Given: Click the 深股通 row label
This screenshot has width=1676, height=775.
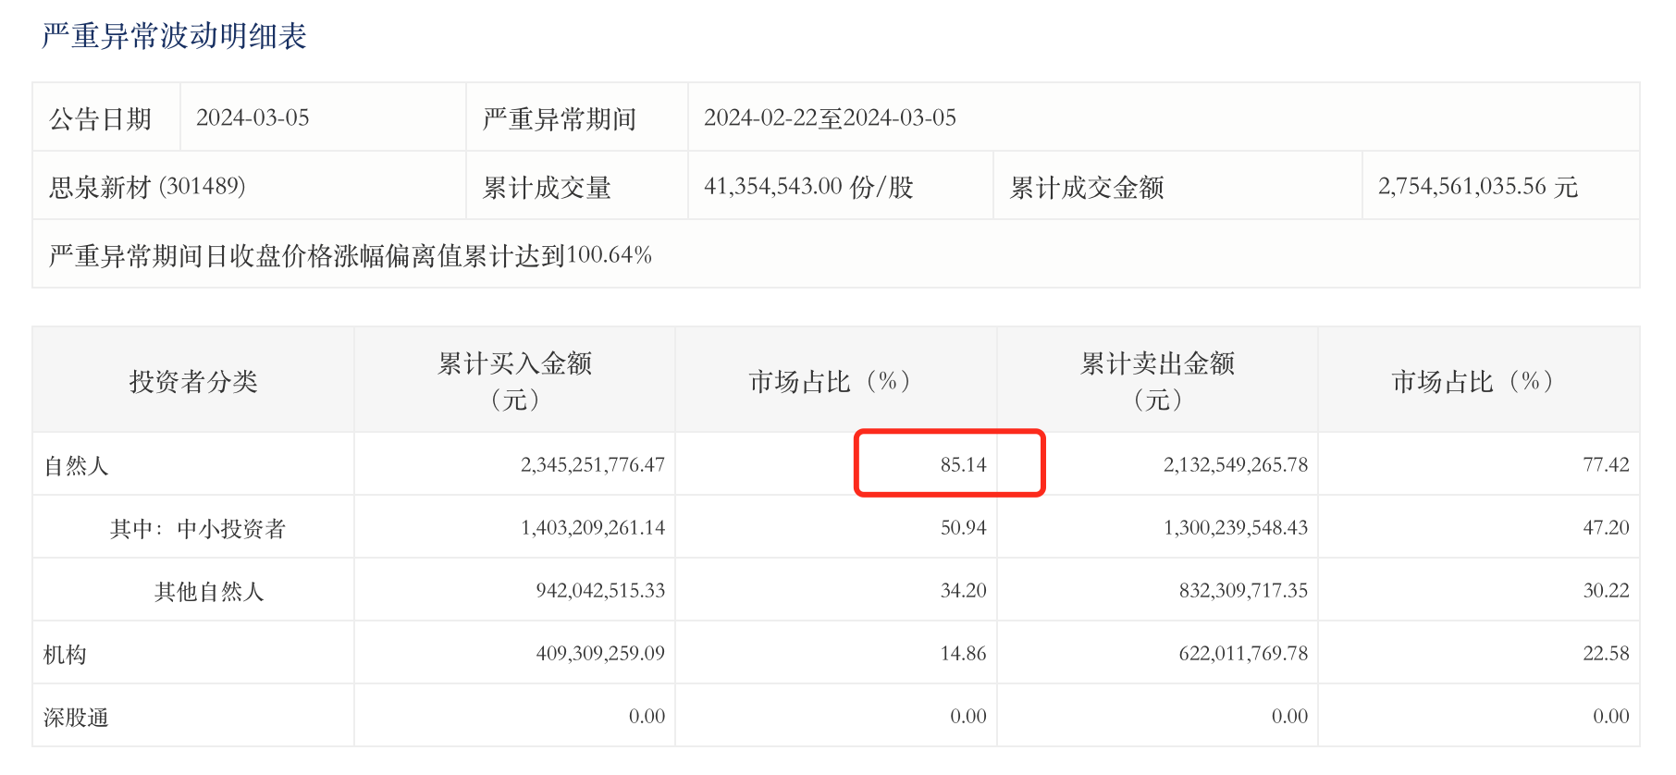Looking at the screenshot, I should (76, 717).
